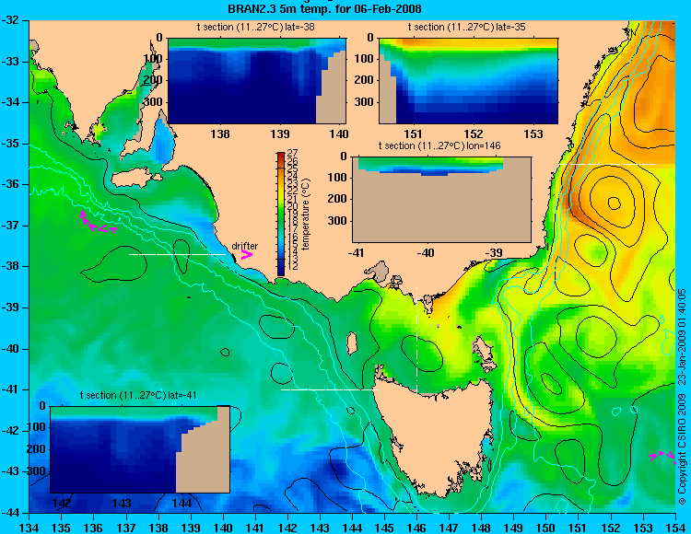Open the lon=146 temperature section inset plot
Viewport: 691px width, 534px height.
441,199
